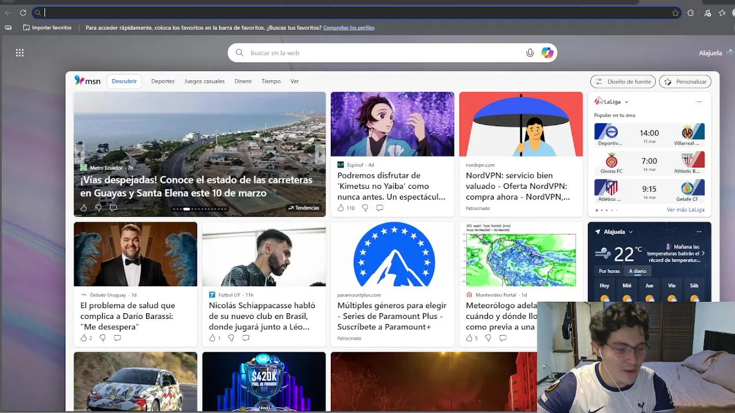Image resolution: width=735 pixels, height=413 pixels.
Task: Like the Metro Ecuador headline story
Action: pyautogui.click(x=84, y=208)
